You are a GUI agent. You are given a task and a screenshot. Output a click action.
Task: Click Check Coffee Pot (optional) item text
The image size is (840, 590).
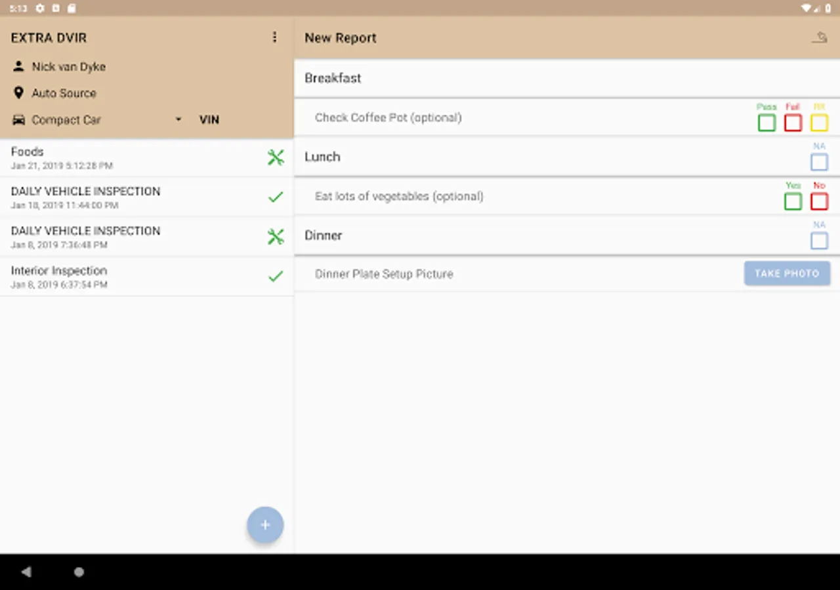point(388,117)
